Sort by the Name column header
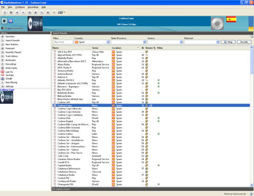Viewport: 254px width, 196px height. pyautogui.click(x=72, y=48)
